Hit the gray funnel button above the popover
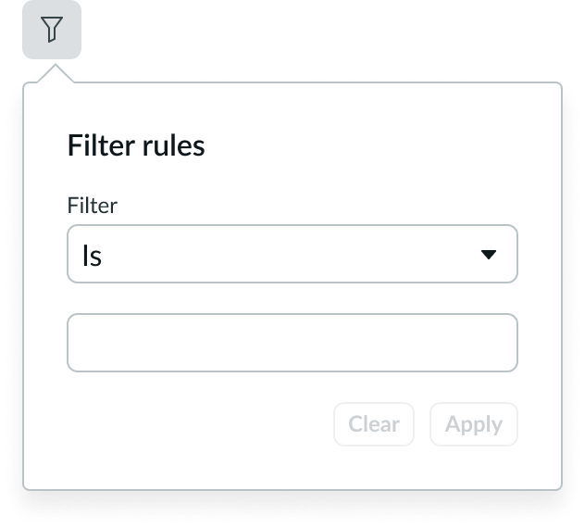 click(x=52, y=30)
